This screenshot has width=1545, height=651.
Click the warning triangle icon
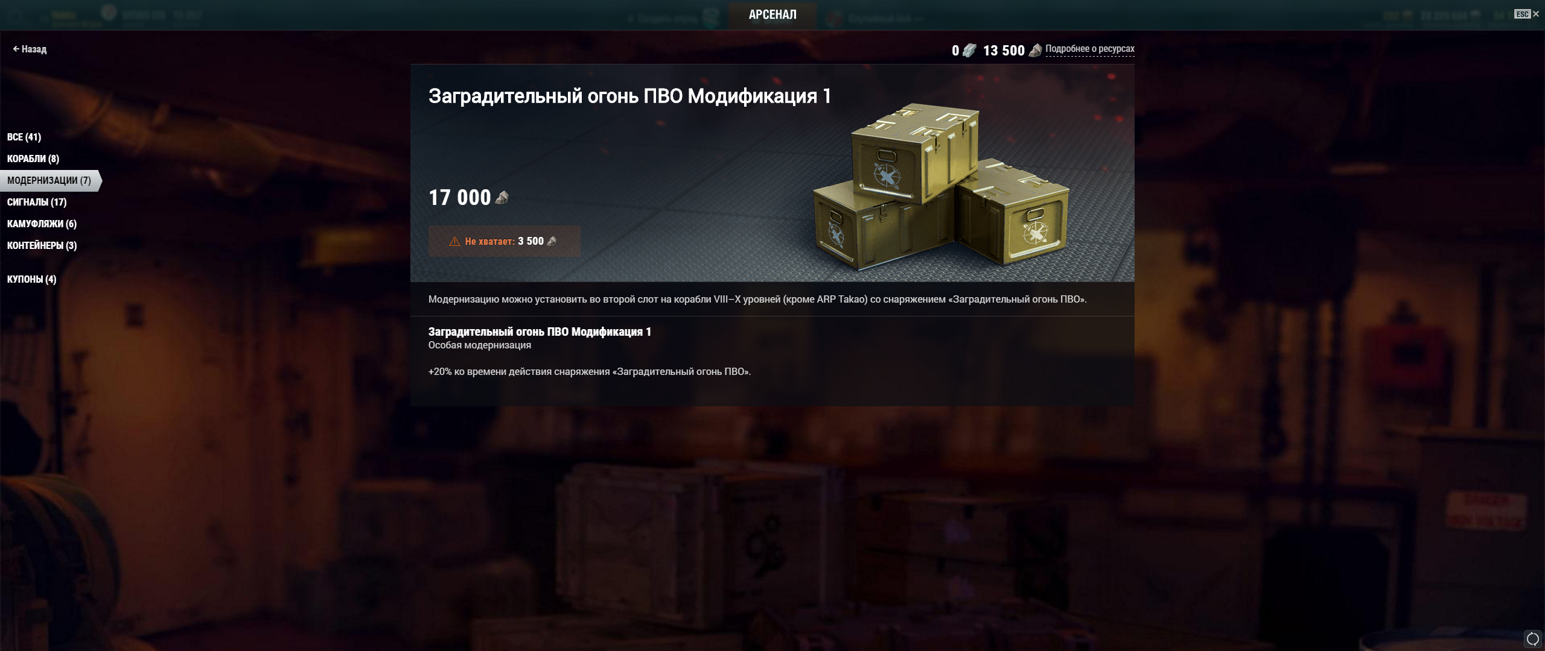(454, 242)
